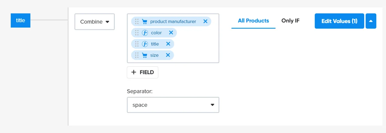The image size is (386, 133).
Task: Click function icon on color chip
Action: (x=145, y=33)
